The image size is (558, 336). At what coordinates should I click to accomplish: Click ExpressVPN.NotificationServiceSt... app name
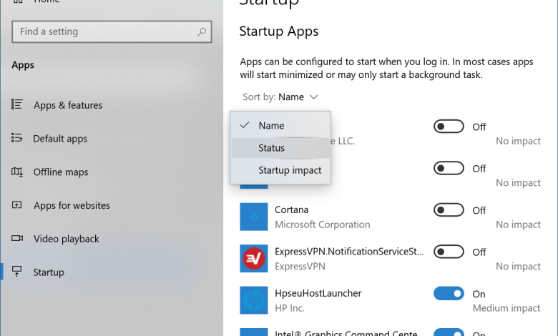349,252
